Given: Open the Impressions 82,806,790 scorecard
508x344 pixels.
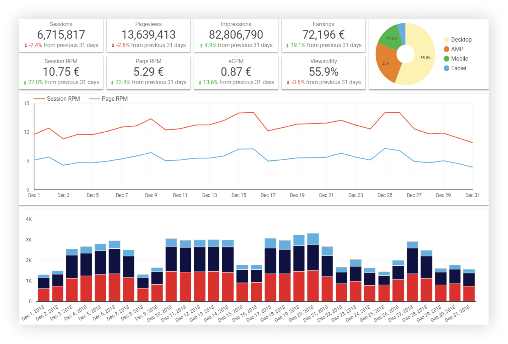Looking at the screenshot, I should point(236,34).
